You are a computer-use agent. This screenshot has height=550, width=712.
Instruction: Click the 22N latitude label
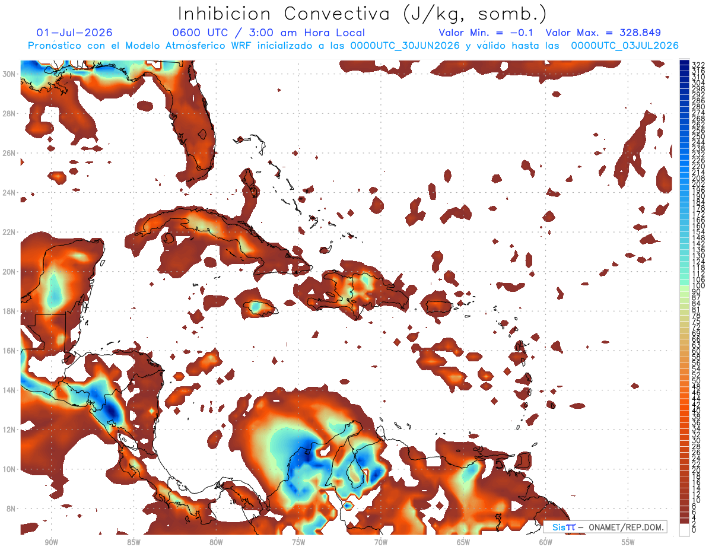pyautogui.click(x=10, y=232)
